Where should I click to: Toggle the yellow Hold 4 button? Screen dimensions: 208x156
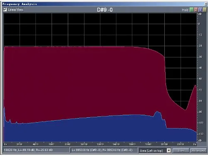coord(205,10)
